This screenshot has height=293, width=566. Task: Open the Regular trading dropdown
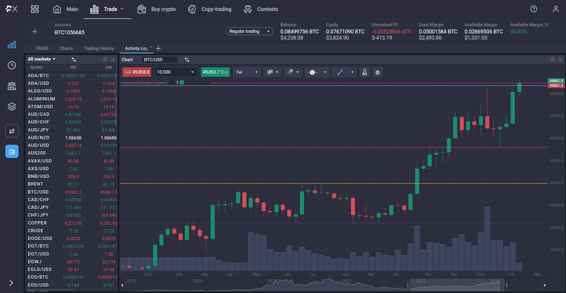pos(249,31)
